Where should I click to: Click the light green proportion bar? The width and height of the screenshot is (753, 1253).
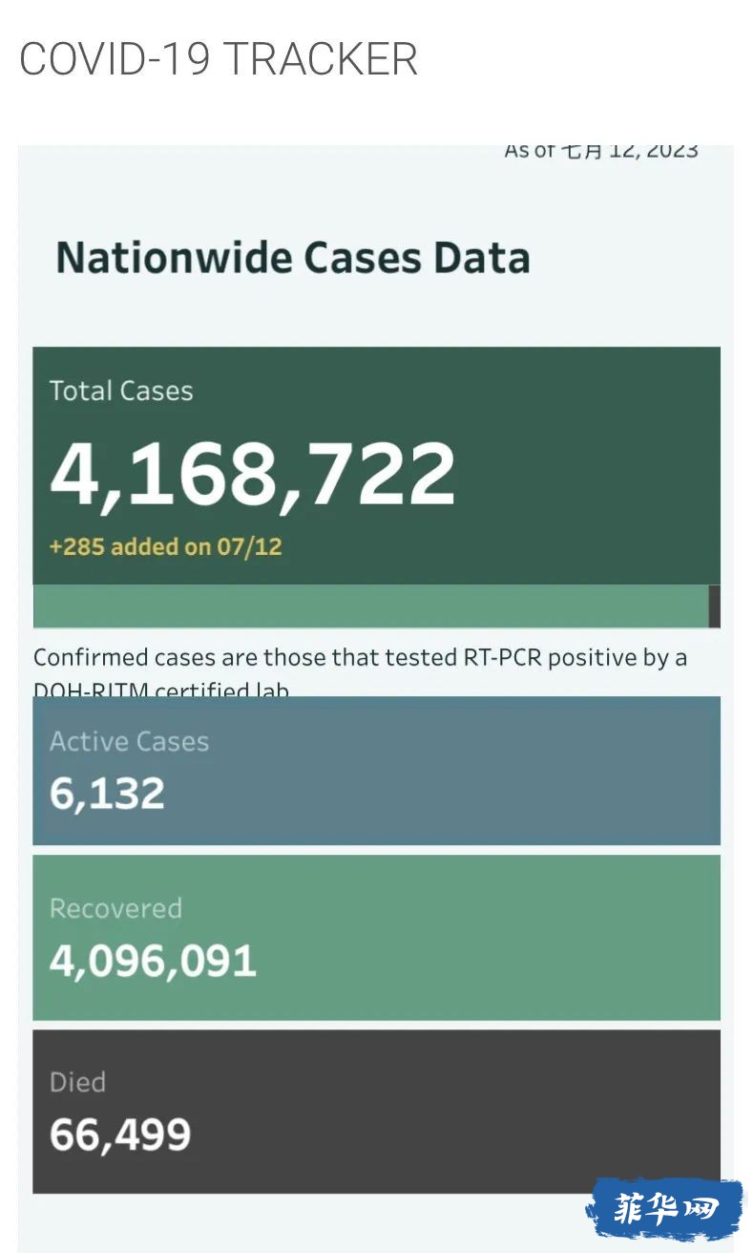click(370, 606)
